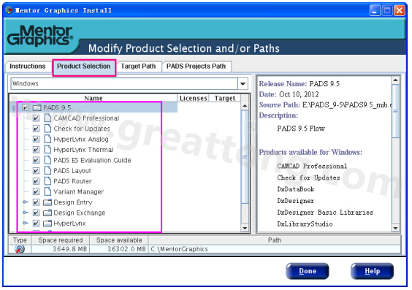Viewport: 412px width, 290px height.
Task: Click the Design Entry folder icon
Action: pos(47,202)
